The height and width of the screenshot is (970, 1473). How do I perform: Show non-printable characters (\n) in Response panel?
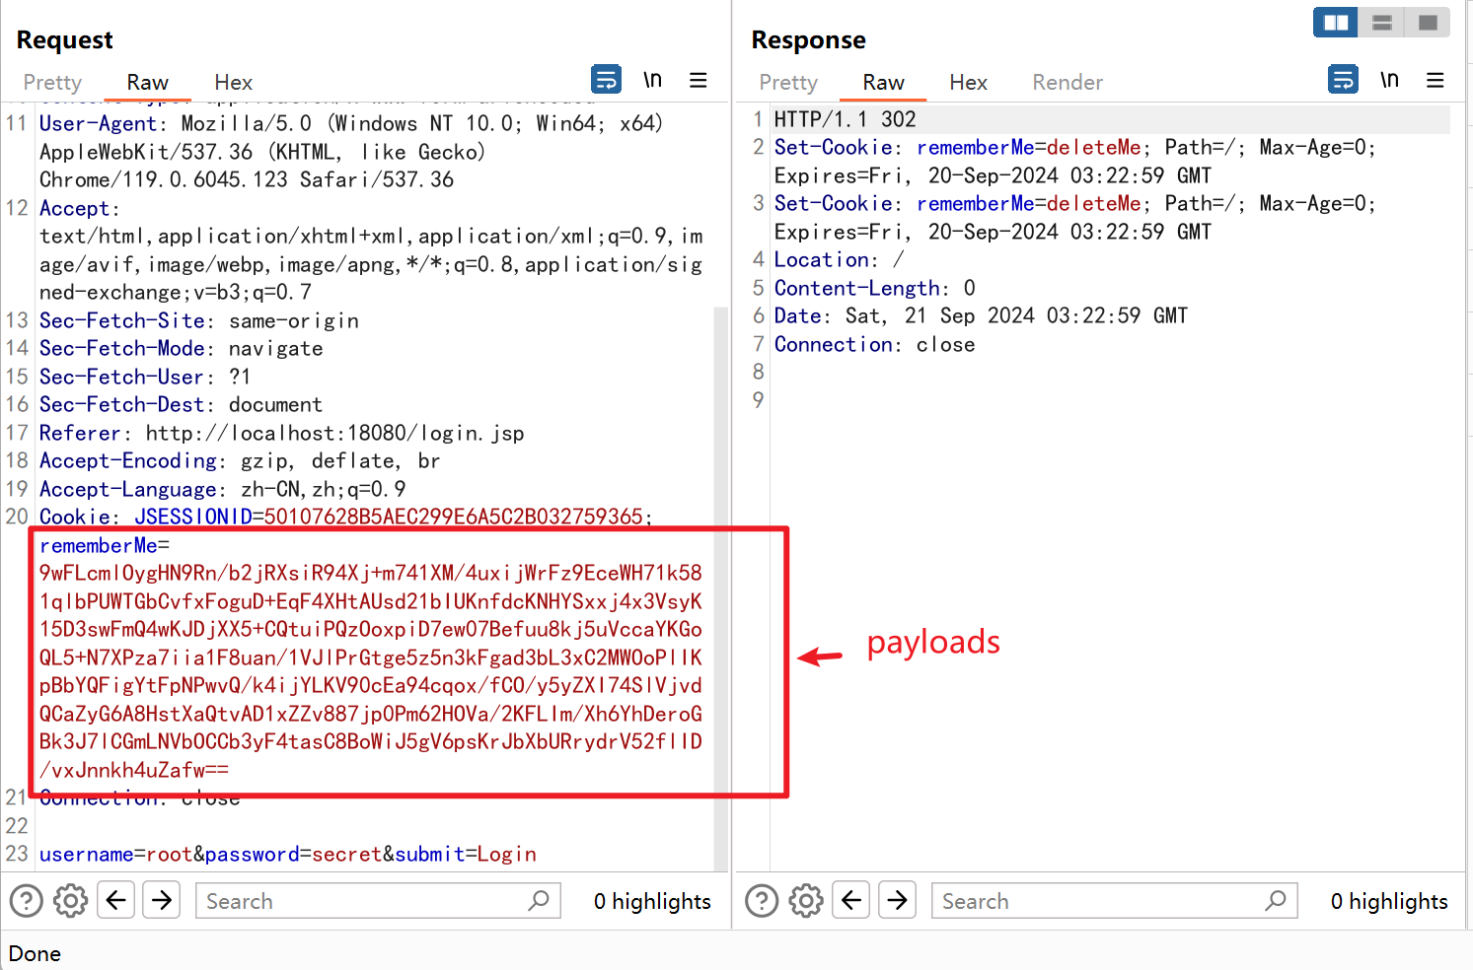pyautogui.click(x=1389, y=80)
